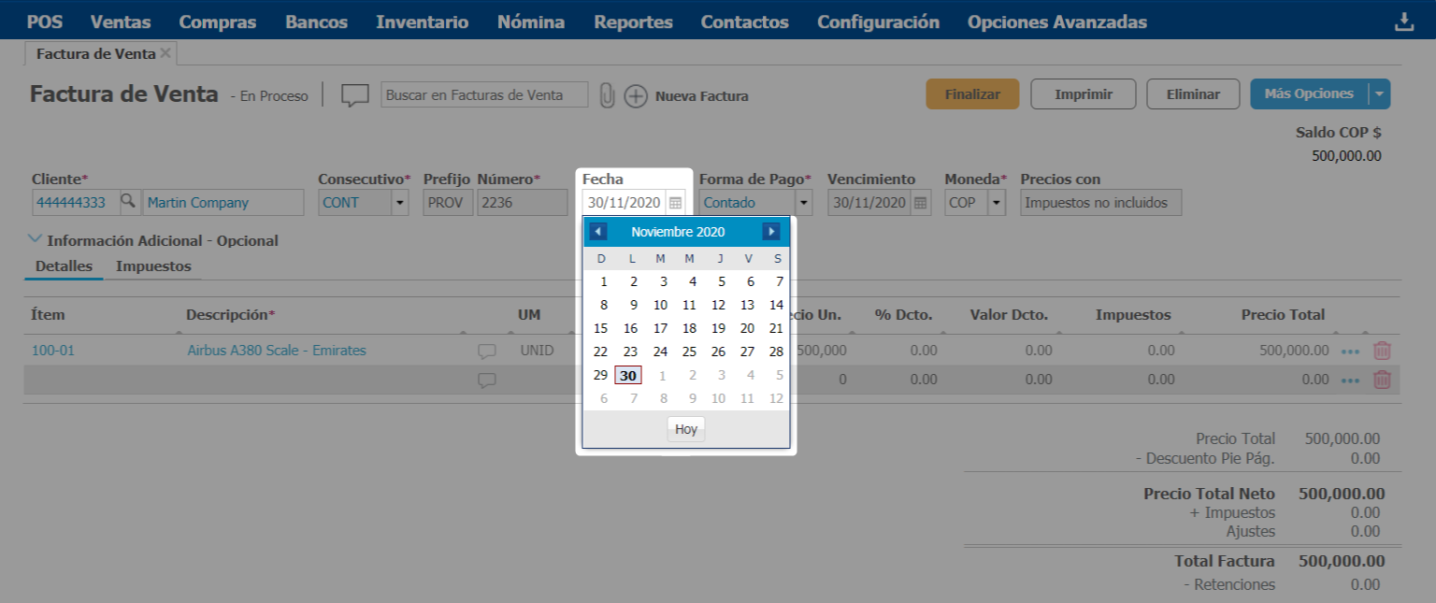Open the Forma de Pago dropdown
Image resolution: width=1436 pixels, height=603 pixels.
click(803, 203)
